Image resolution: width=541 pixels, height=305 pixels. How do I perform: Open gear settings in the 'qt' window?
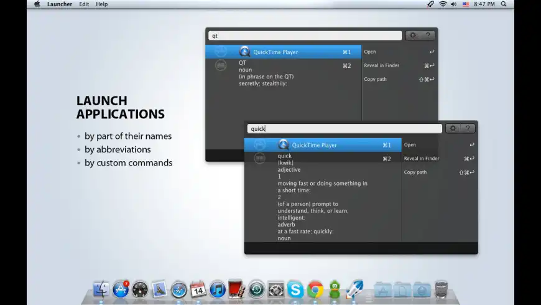coord(413,35)
